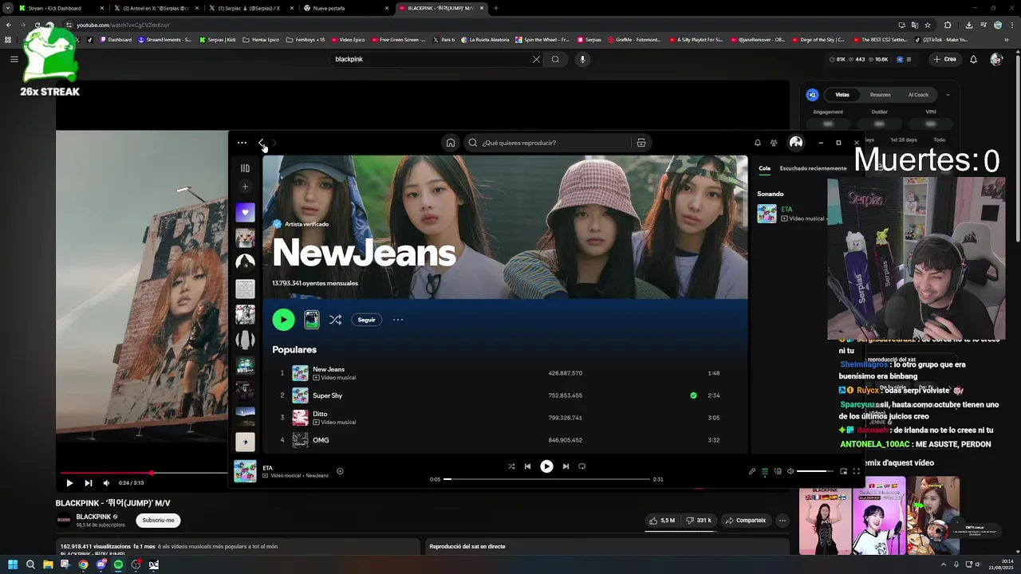Viewport: 1021px width, 574px height.
Task: Select ETA in the Sonando queue
Action: click(792, 214)
